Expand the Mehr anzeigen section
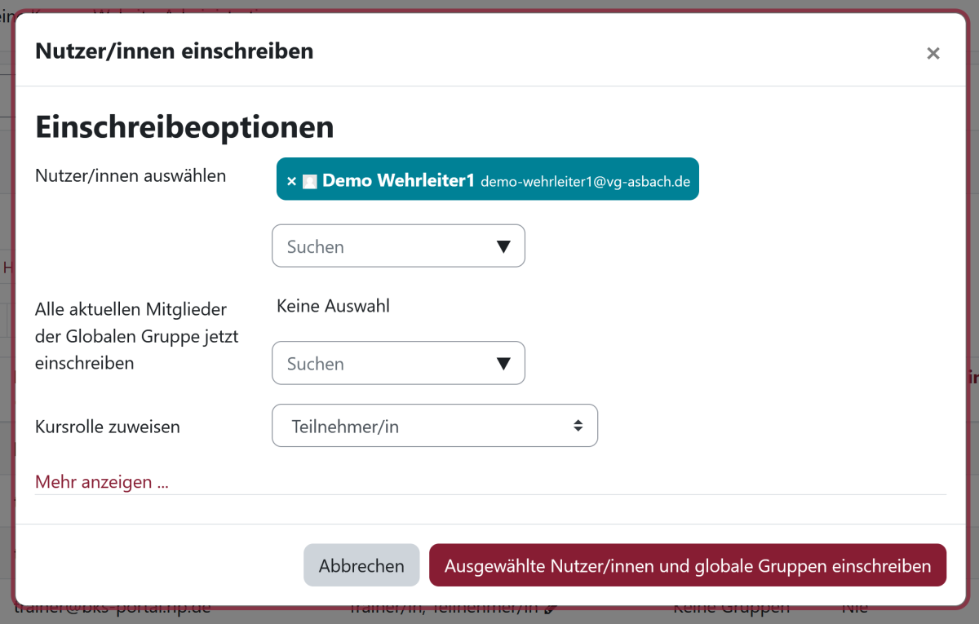Image resolution: width=979 pixels, height=624 pixels. (x=102, y=482)
